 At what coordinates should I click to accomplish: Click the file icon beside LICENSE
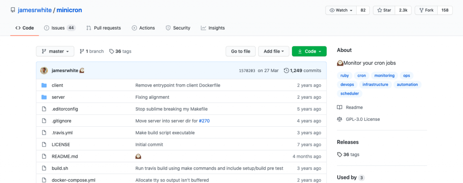tap(44, 144)
